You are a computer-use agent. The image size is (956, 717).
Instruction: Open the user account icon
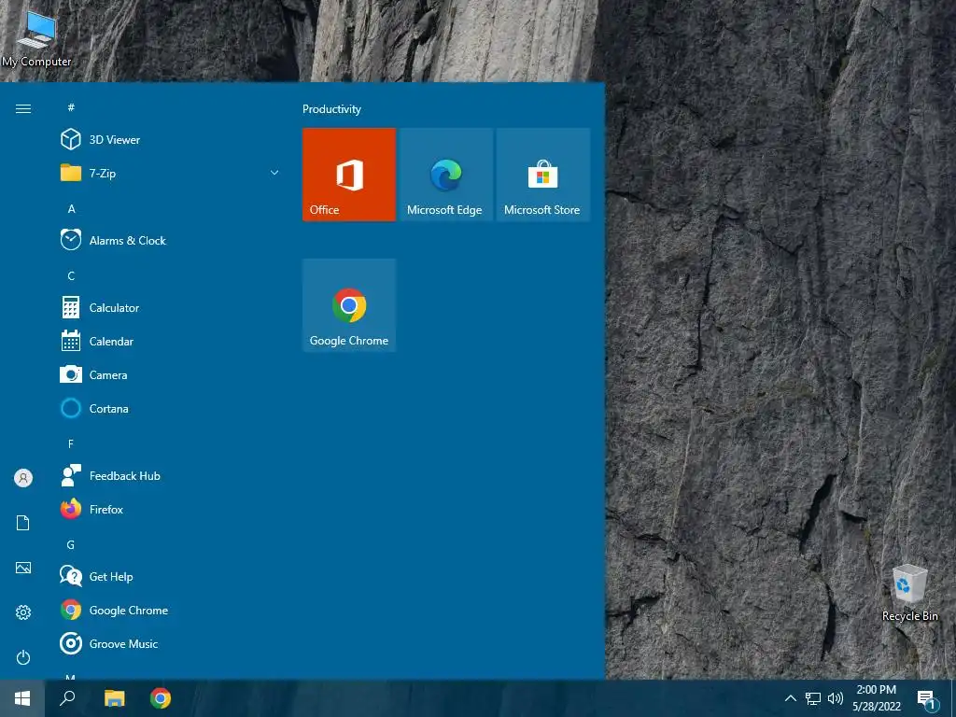(x=23, y=478)
